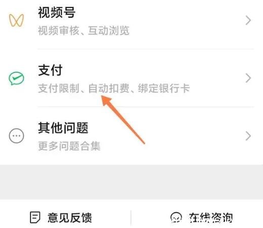Viewport: 263px width, 228px height.
Task: Tap the online consultation face icon
Action: (176, 217)
